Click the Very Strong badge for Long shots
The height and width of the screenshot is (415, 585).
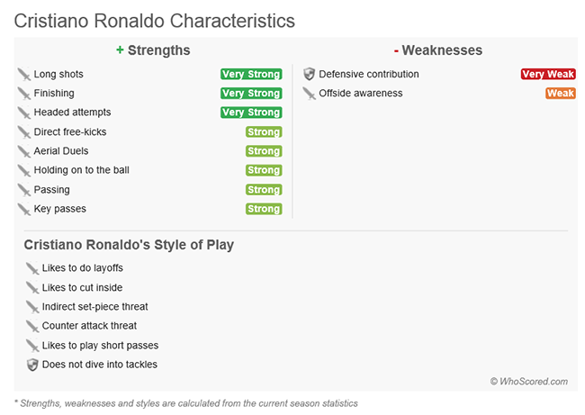[x=251, y=74]
